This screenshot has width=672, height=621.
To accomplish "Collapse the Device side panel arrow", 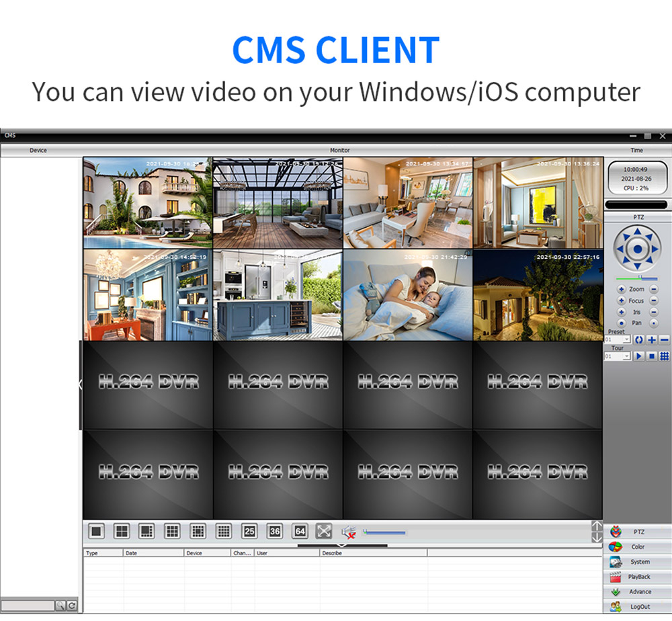I will click(81, 384).
